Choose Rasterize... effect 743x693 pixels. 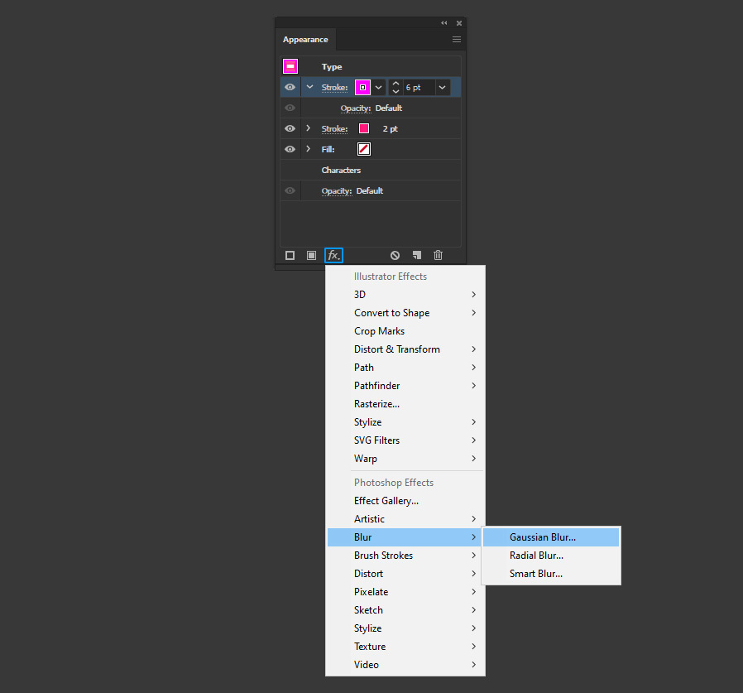pos(405,404)
